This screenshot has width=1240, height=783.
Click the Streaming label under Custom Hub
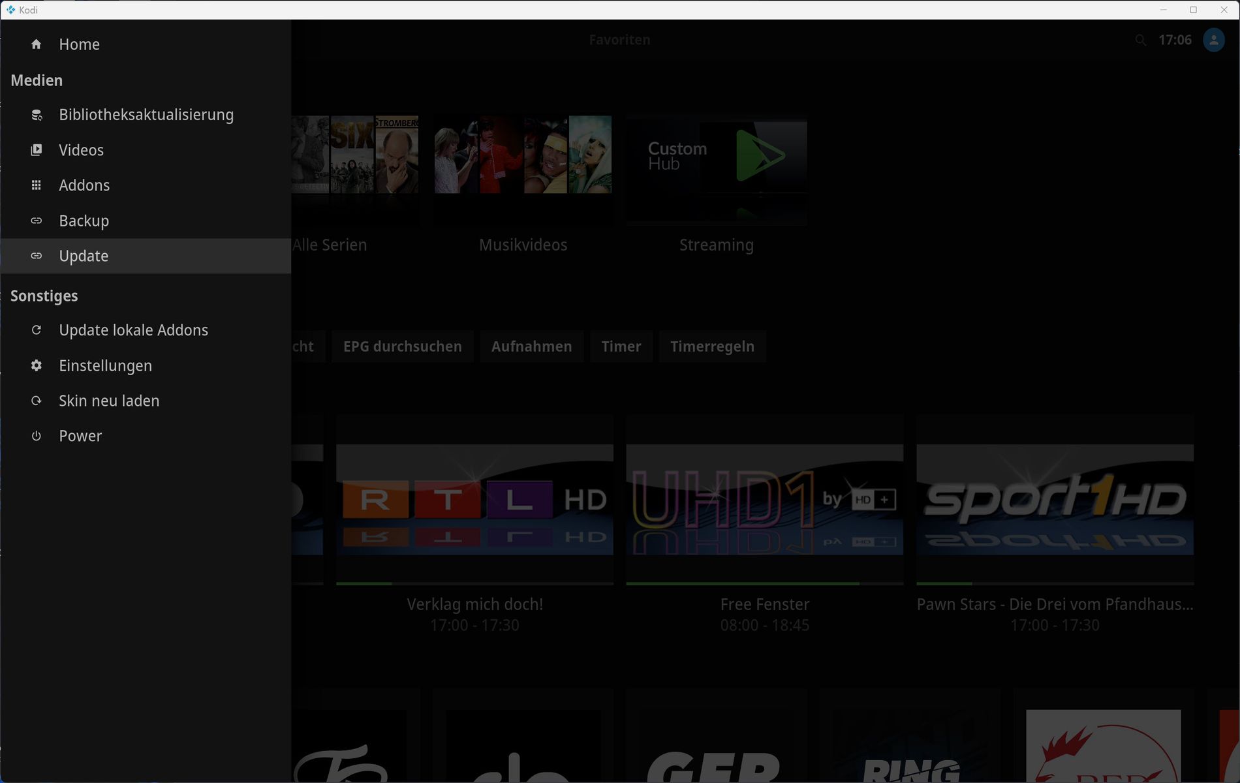[717, 245]
